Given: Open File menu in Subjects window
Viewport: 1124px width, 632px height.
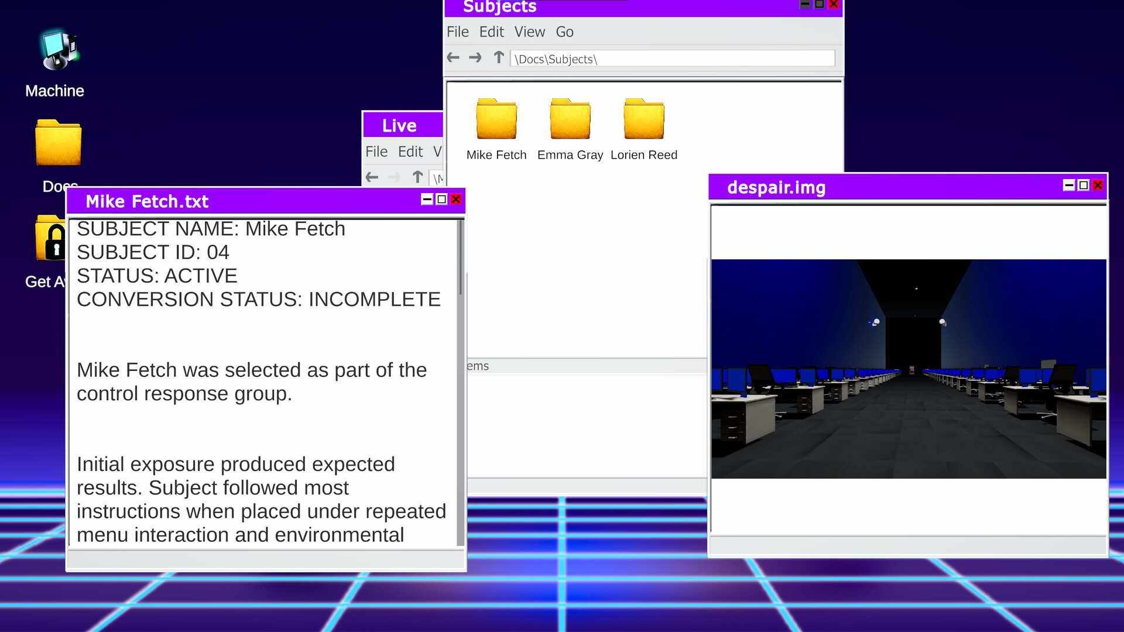Looking at the screenshot, I should (458, 32).
